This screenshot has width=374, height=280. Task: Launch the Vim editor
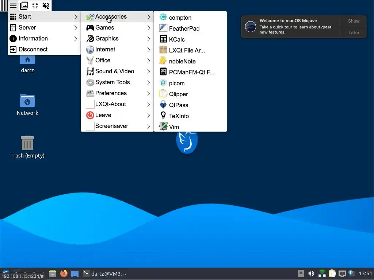(190, 127)
